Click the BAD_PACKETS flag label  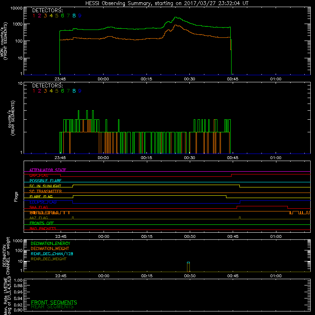click(x=43, y=229)
